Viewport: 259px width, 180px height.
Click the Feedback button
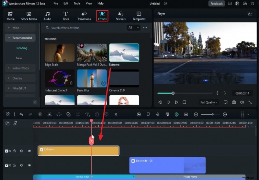click(x=217, y=4)
